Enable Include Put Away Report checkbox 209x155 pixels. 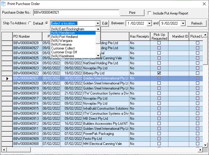click(149, 13)
